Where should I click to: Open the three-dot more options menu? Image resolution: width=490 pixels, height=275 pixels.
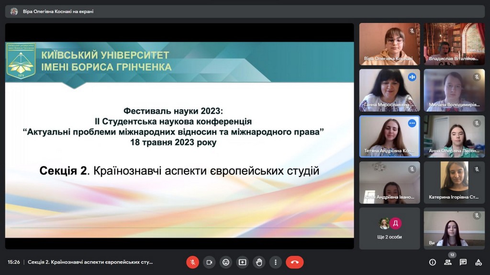[276, 262]
